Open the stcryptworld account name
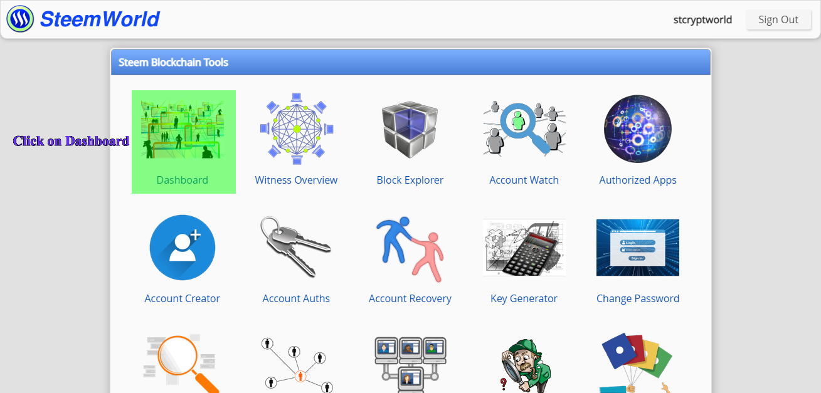 point(702,19)
